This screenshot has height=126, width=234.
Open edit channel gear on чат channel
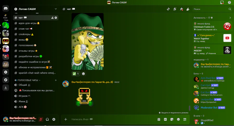pos(56,18)
